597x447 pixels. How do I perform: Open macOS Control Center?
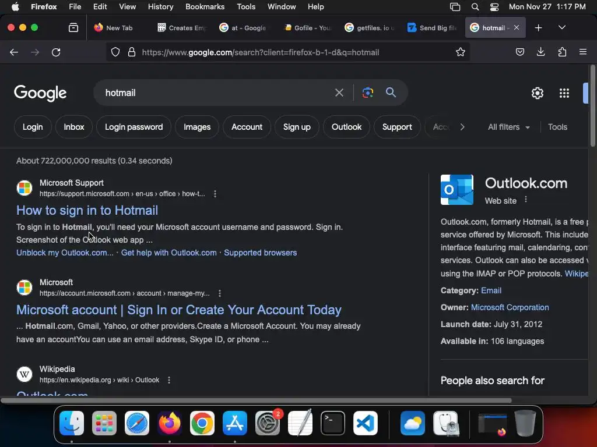point(494,7)
